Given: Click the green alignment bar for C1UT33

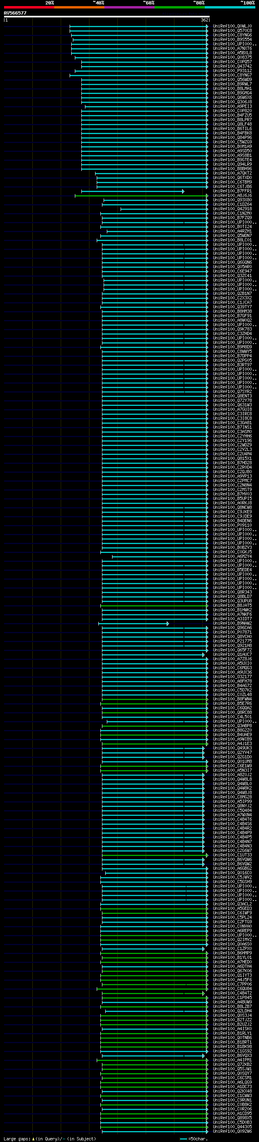Looking at the screenshot, I should (x=155, y=855).
